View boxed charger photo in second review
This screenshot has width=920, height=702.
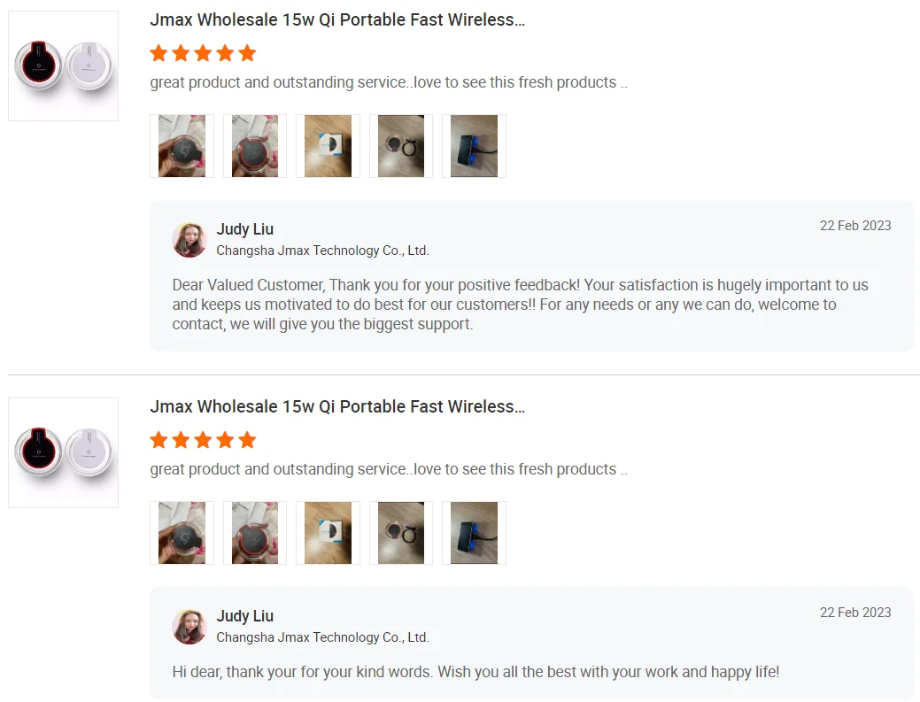(328, 533)
